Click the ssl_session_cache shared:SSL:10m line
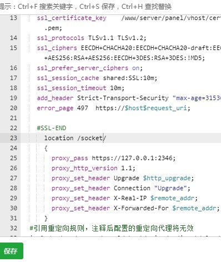221x262 pixels. tap(97, 78)
